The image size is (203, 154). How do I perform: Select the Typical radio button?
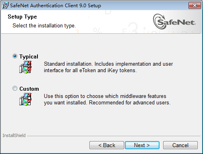point(15,56)
